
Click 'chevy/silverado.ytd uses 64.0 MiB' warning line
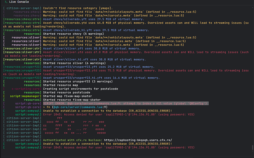(x=126, y=25)
